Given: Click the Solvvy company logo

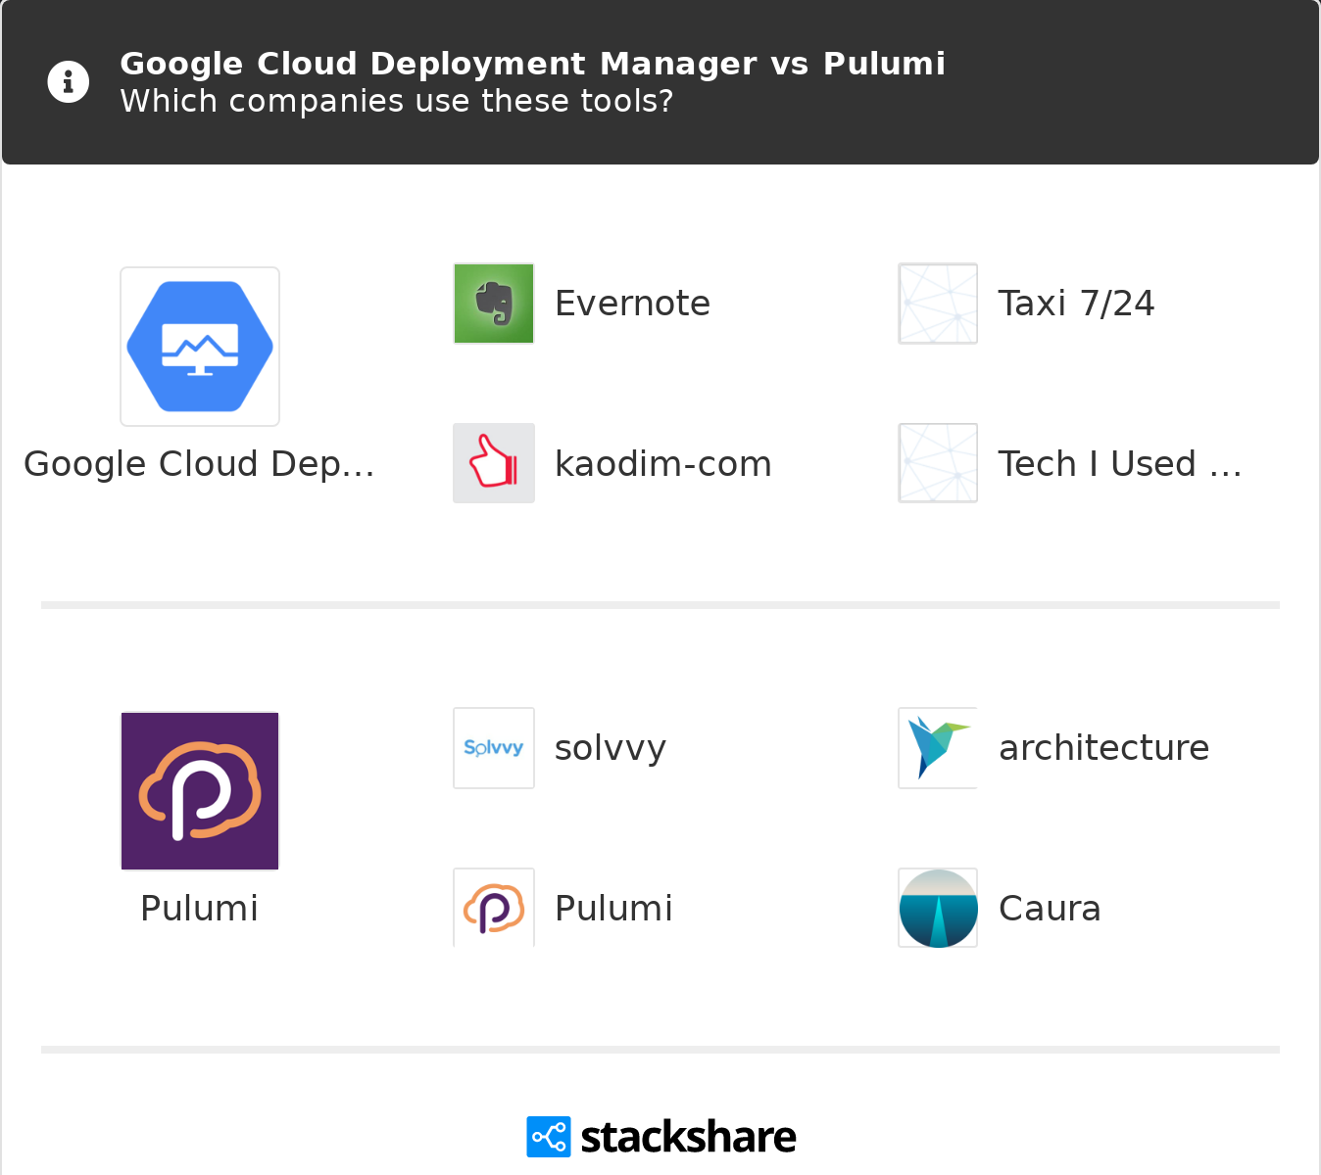Looking at the screenshot, I should 494,748.
